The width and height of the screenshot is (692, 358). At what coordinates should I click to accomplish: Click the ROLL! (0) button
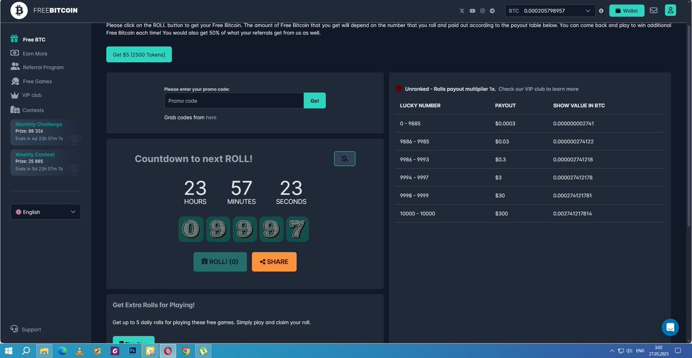(220, 262)
